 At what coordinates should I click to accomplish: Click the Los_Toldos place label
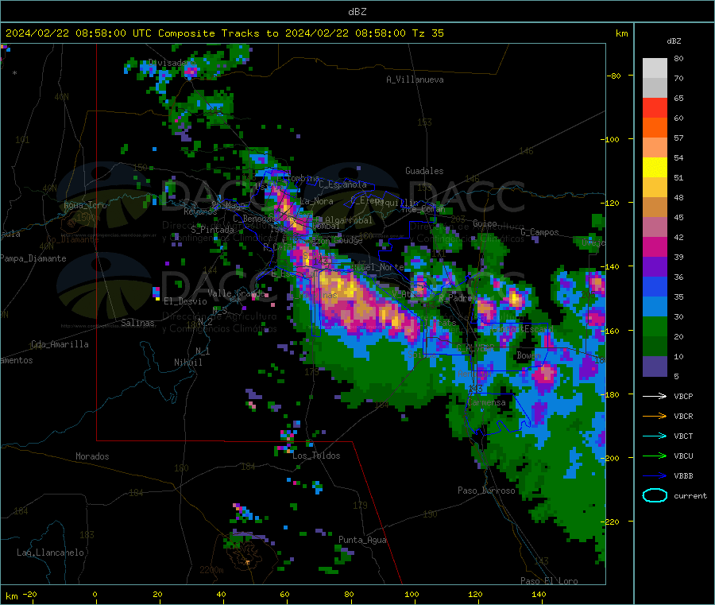[x=316, y=456]
